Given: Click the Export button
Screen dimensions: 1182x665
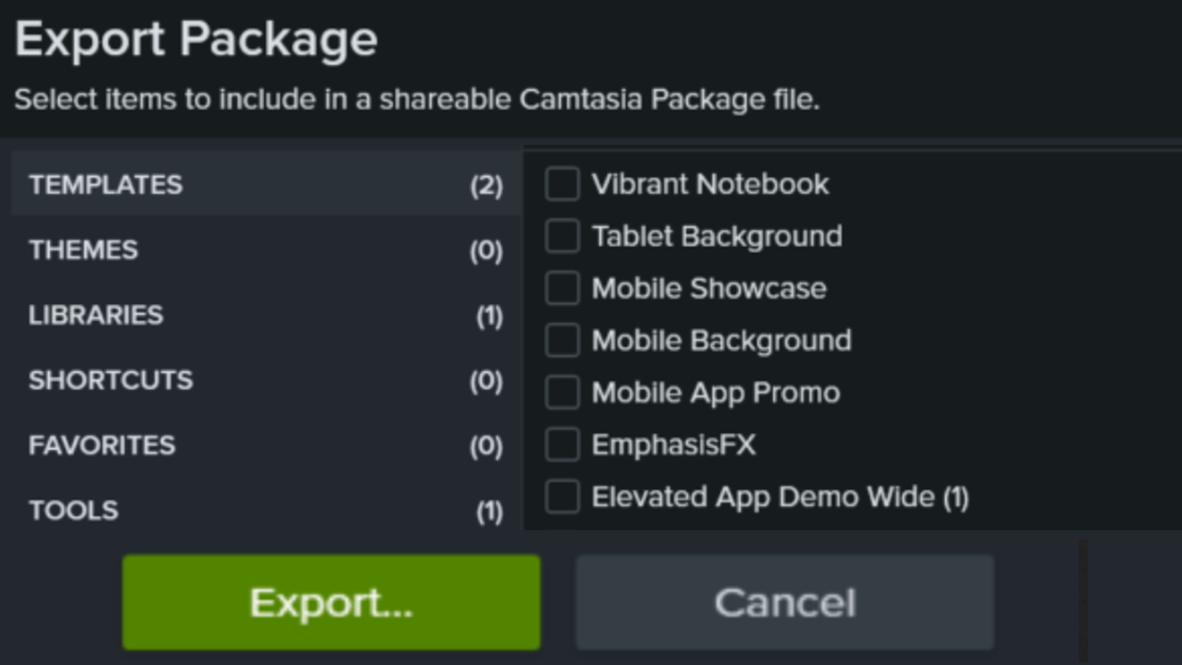Looking at the screenshot, I should point(331,601).
